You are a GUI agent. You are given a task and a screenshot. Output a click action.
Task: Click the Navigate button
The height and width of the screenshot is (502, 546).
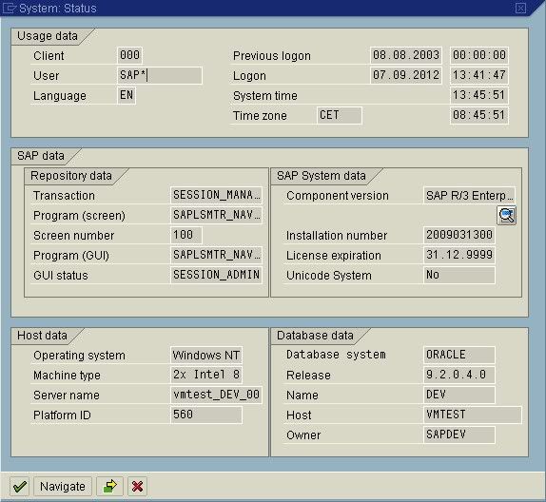(63, 486)
